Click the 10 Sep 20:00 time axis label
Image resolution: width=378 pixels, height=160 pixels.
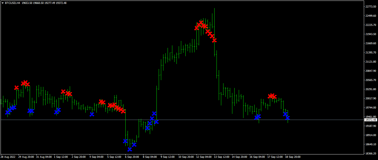pyautogui.click(x=186, y=157)
